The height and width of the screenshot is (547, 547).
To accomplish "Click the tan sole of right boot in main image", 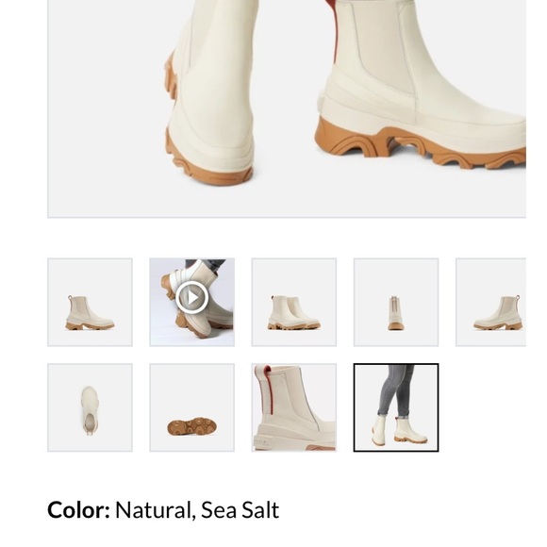I will click(419, 145).
